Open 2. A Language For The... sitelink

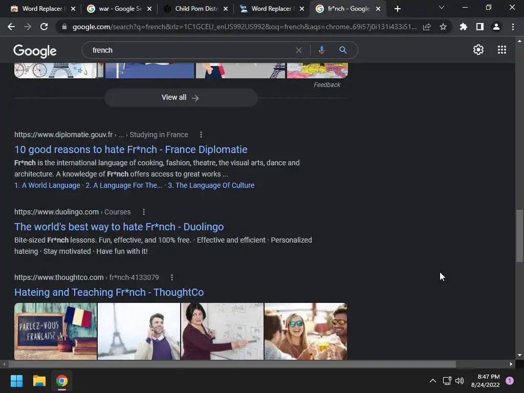tap(124, 185)
